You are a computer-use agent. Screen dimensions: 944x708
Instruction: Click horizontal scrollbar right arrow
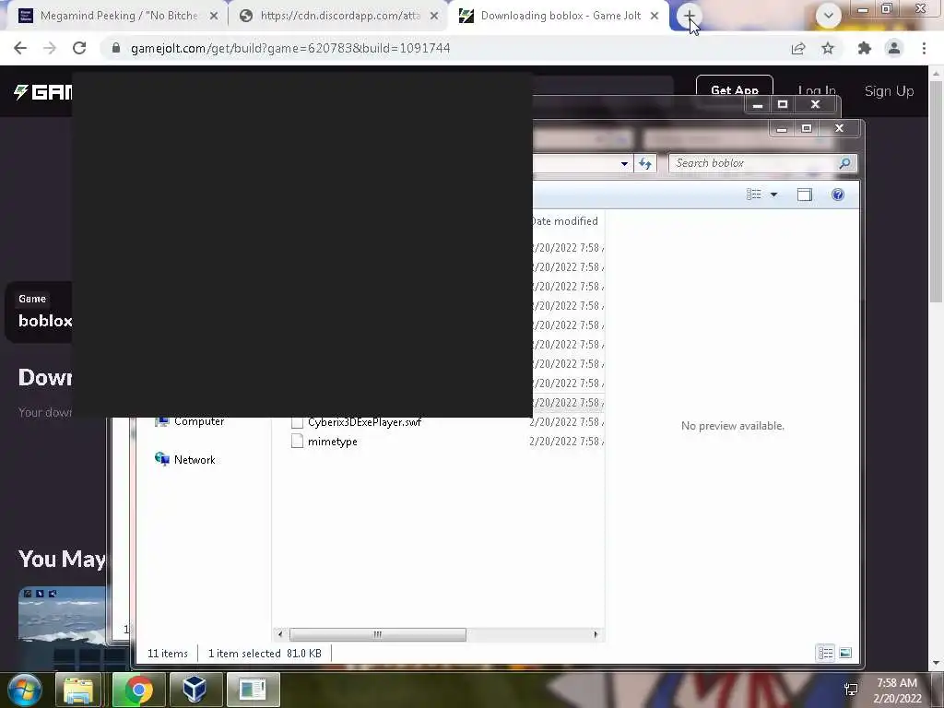click(596, 634)
